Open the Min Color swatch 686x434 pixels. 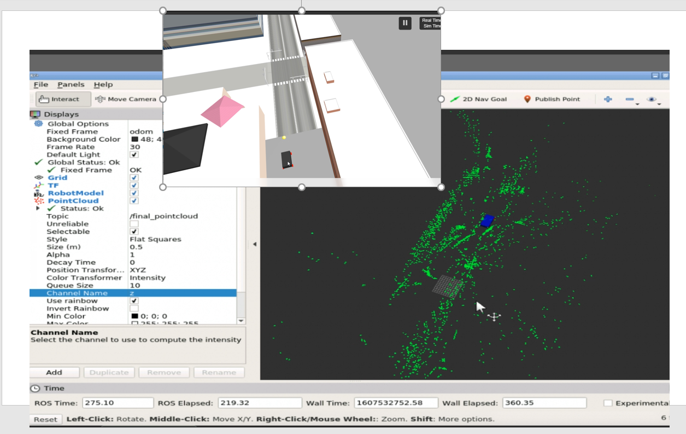pos(133,316)
